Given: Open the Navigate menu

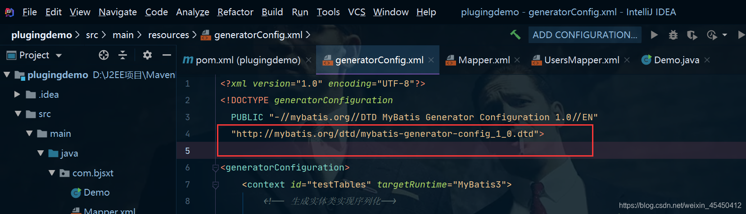Looking at the screenshot, I should point(118,12).
